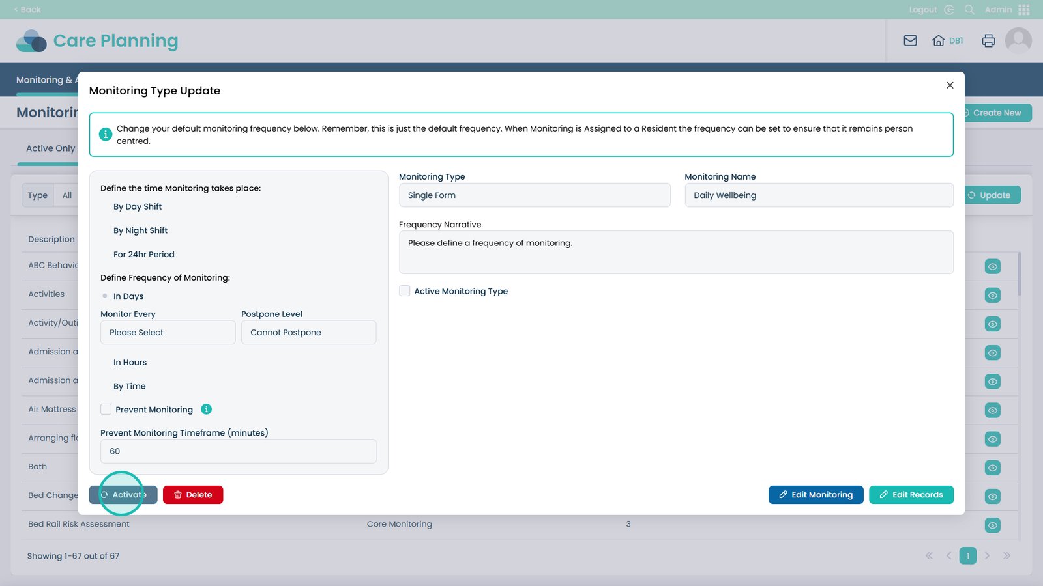View the Bed Rail Risk Assessment eye icon
Image resolution: width=1043 pixels, height=586 pixels.
(992, 525)
